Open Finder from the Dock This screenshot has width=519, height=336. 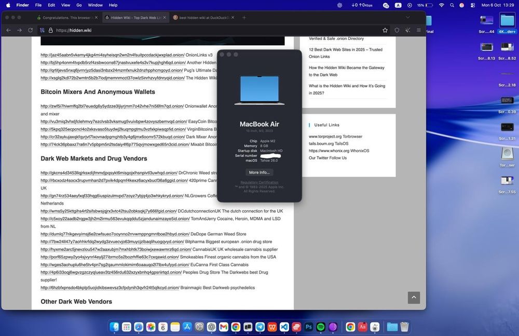(115, 327)
